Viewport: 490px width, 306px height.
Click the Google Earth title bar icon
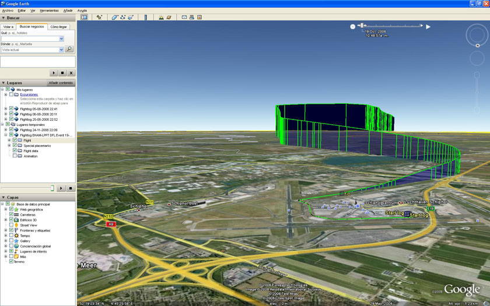(3, 3)
